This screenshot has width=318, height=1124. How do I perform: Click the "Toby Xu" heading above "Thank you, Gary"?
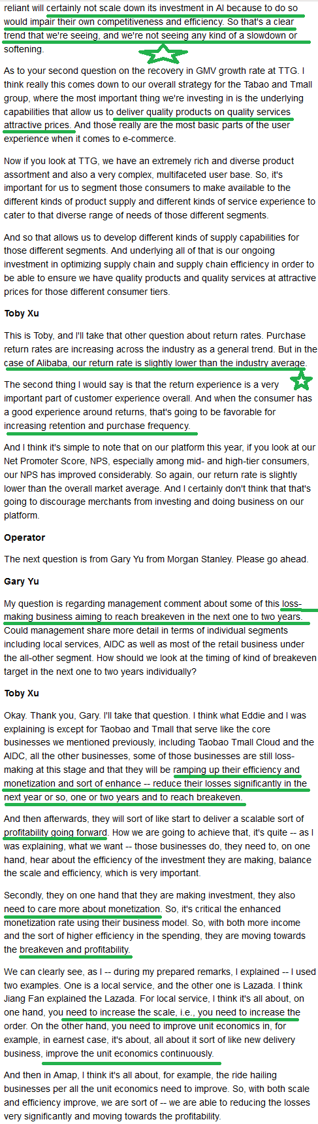click(x=22, y=693)
